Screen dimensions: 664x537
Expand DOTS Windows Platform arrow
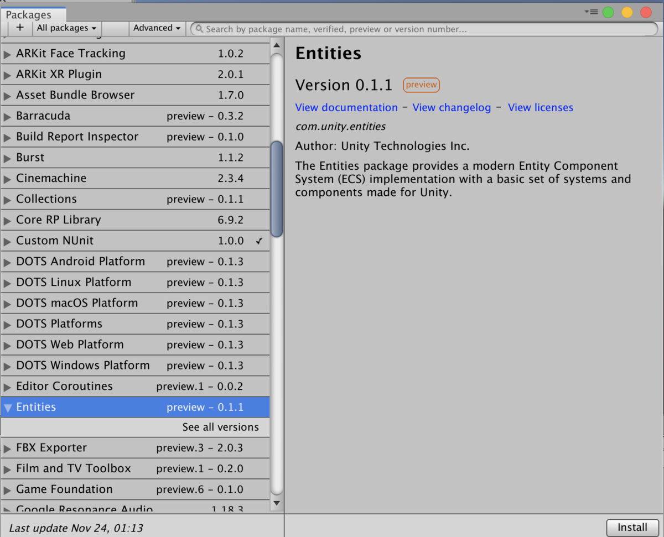click(x=7, y=366)
